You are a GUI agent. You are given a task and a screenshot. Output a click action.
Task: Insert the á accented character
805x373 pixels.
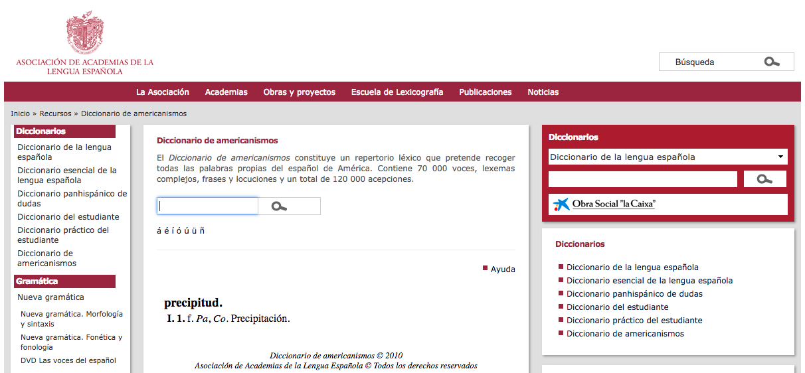click(x=159, y=230)
